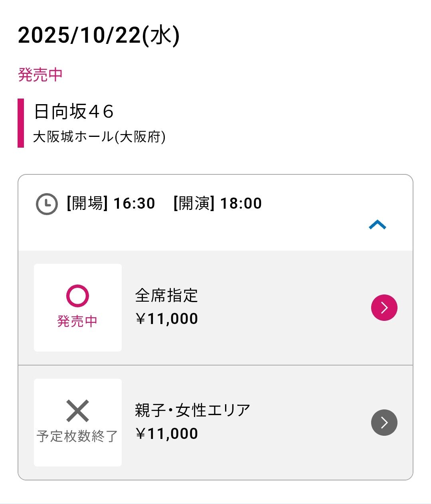Click the 発売中 label under pink circle
The width and height of the screenshot is (431, 504).
click(77, 321)
